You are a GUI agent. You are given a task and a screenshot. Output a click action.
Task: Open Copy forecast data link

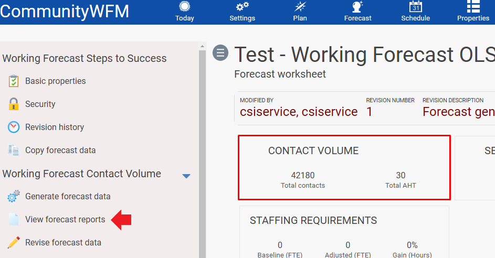point(60,150)
